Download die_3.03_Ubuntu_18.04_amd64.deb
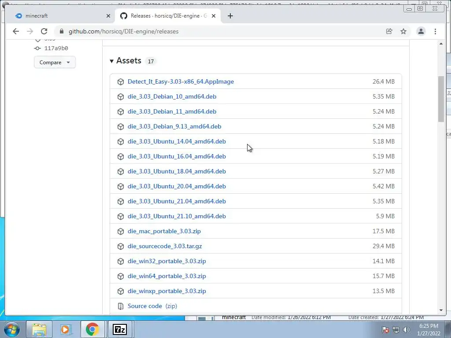 click(x=177, y=171)
